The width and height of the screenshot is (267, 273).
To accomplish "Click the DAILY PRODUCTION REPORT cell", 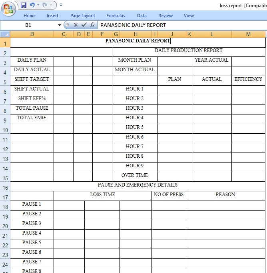I will pyautogui.click(x=189, y=52).
